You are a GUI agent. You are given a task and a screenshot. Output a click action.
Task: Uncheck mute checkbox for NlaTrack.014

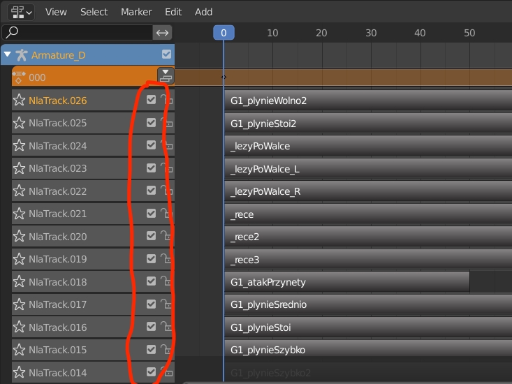coord(151,371)
